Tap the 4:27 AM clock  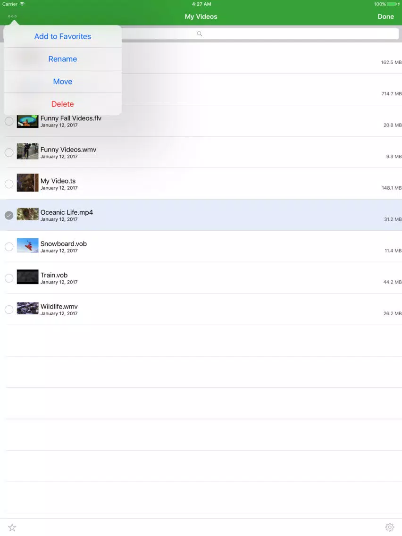[201, 4]
